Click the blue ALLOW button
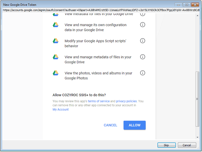The width and height of the screenshot is (202, 152). coord(135,125)
